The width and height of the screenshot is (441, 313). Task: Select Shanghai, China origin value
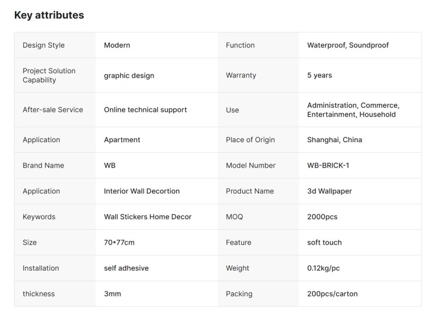334,140
